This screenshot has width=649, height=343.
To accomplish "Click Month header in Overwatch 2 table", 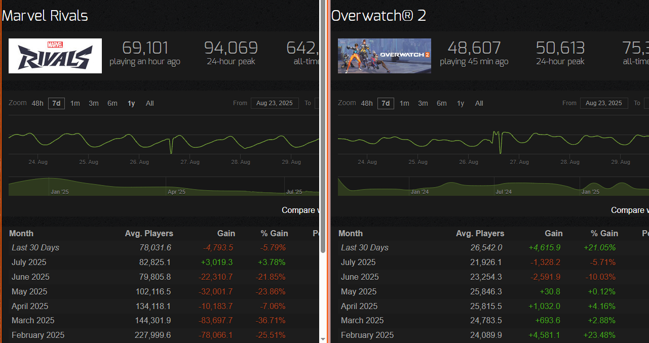I will tap(351, 233).
